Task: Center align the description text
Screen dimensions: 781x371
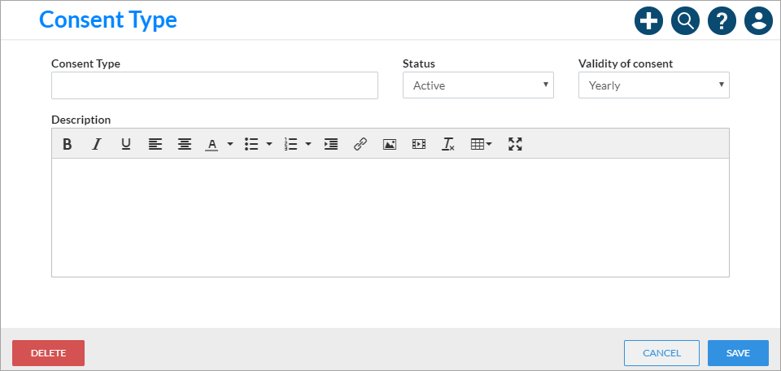Action: tap(185, 145)
